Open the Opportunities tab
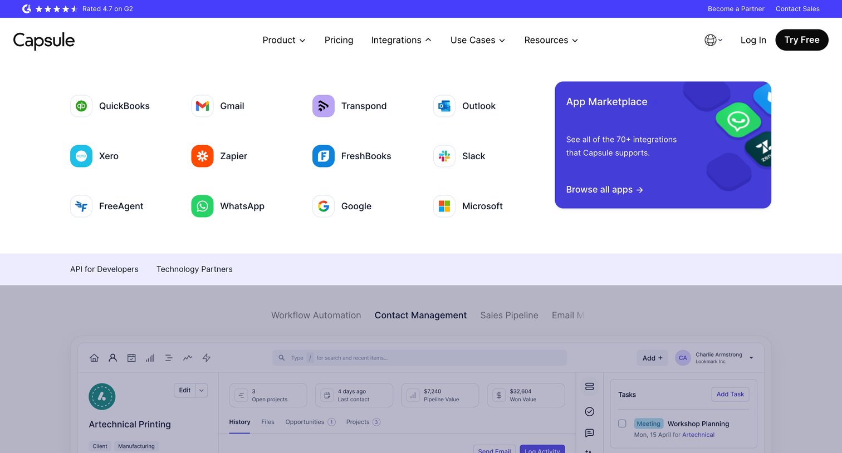The width and height of the screenshot is (842, 453). [310, 422]
